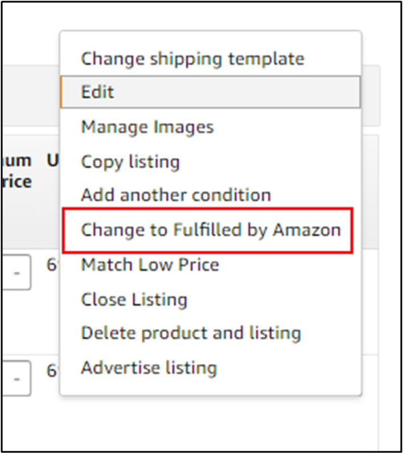Choose Copy listing option

[130, 162]
